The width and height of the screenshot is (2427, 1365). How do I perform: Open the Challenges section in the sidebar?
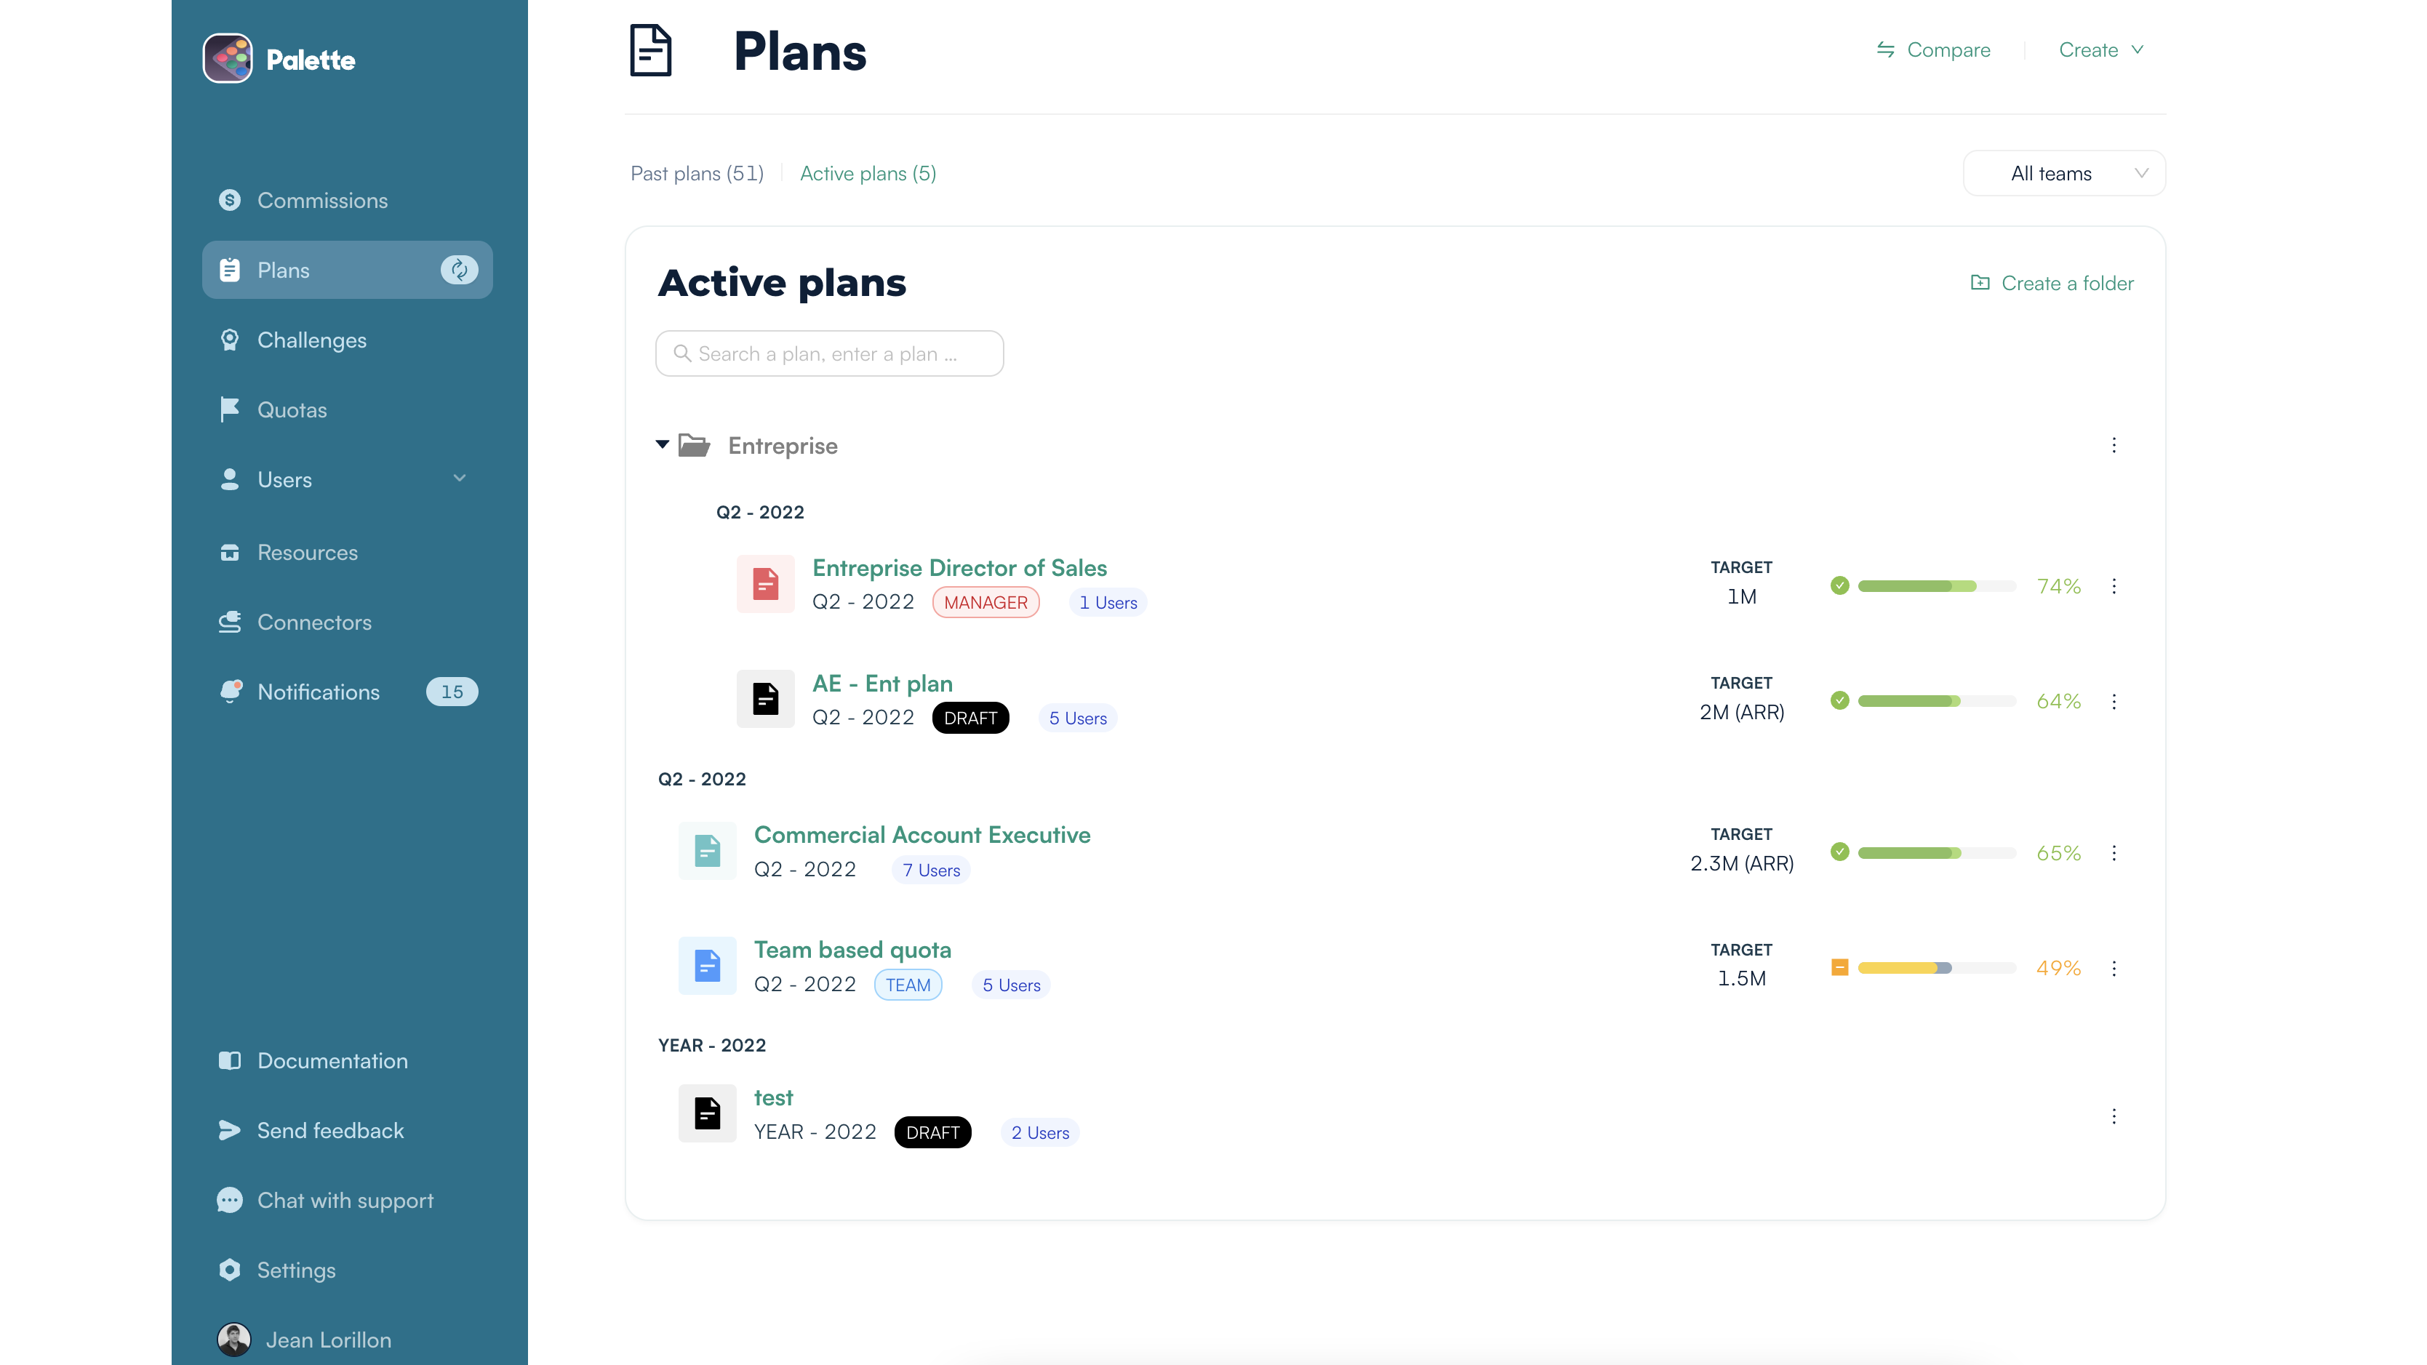pos(311,340)
